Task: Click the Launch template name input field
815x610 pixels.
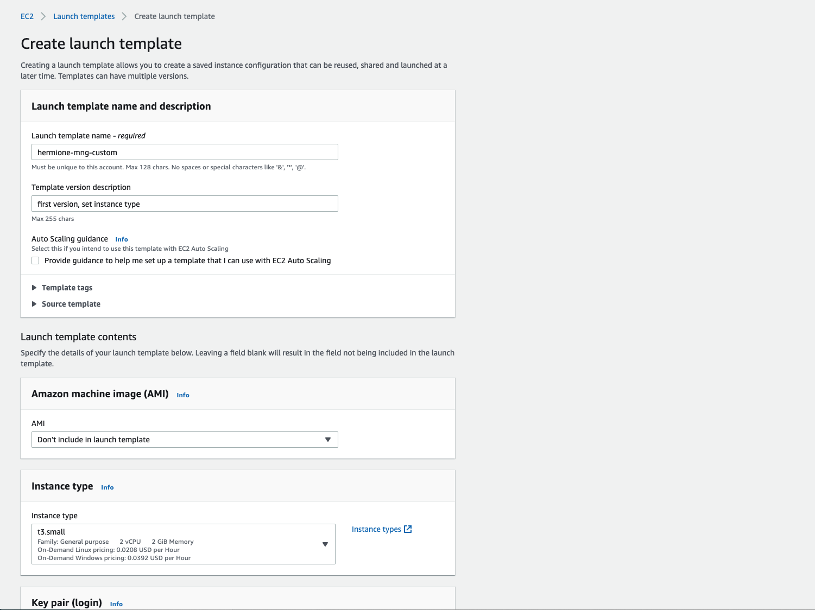Action: [x=185, y=152]
